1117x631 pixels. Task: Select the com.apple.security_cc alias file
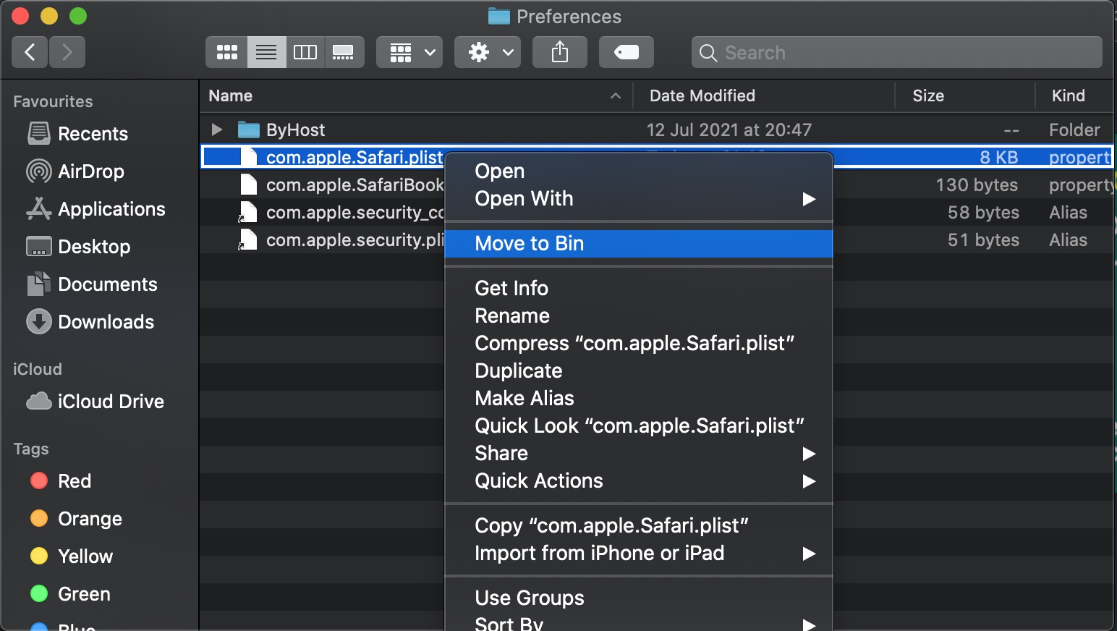pyautogui.click(x=322, y=212)
